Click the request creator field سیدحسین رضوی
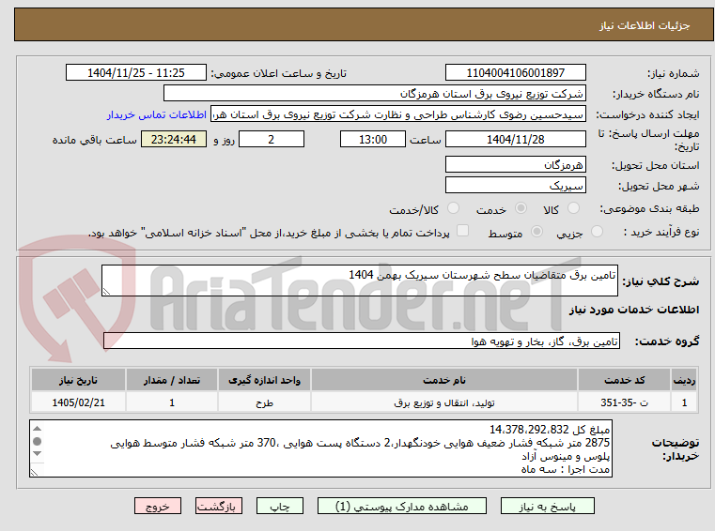 point(398,114)
